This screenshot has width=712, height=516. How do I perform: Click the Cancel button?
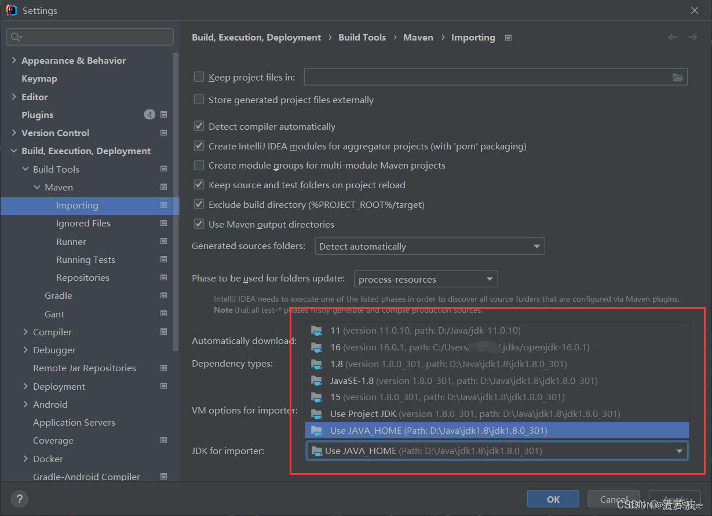pyautogui.click(x=614, y=499)
